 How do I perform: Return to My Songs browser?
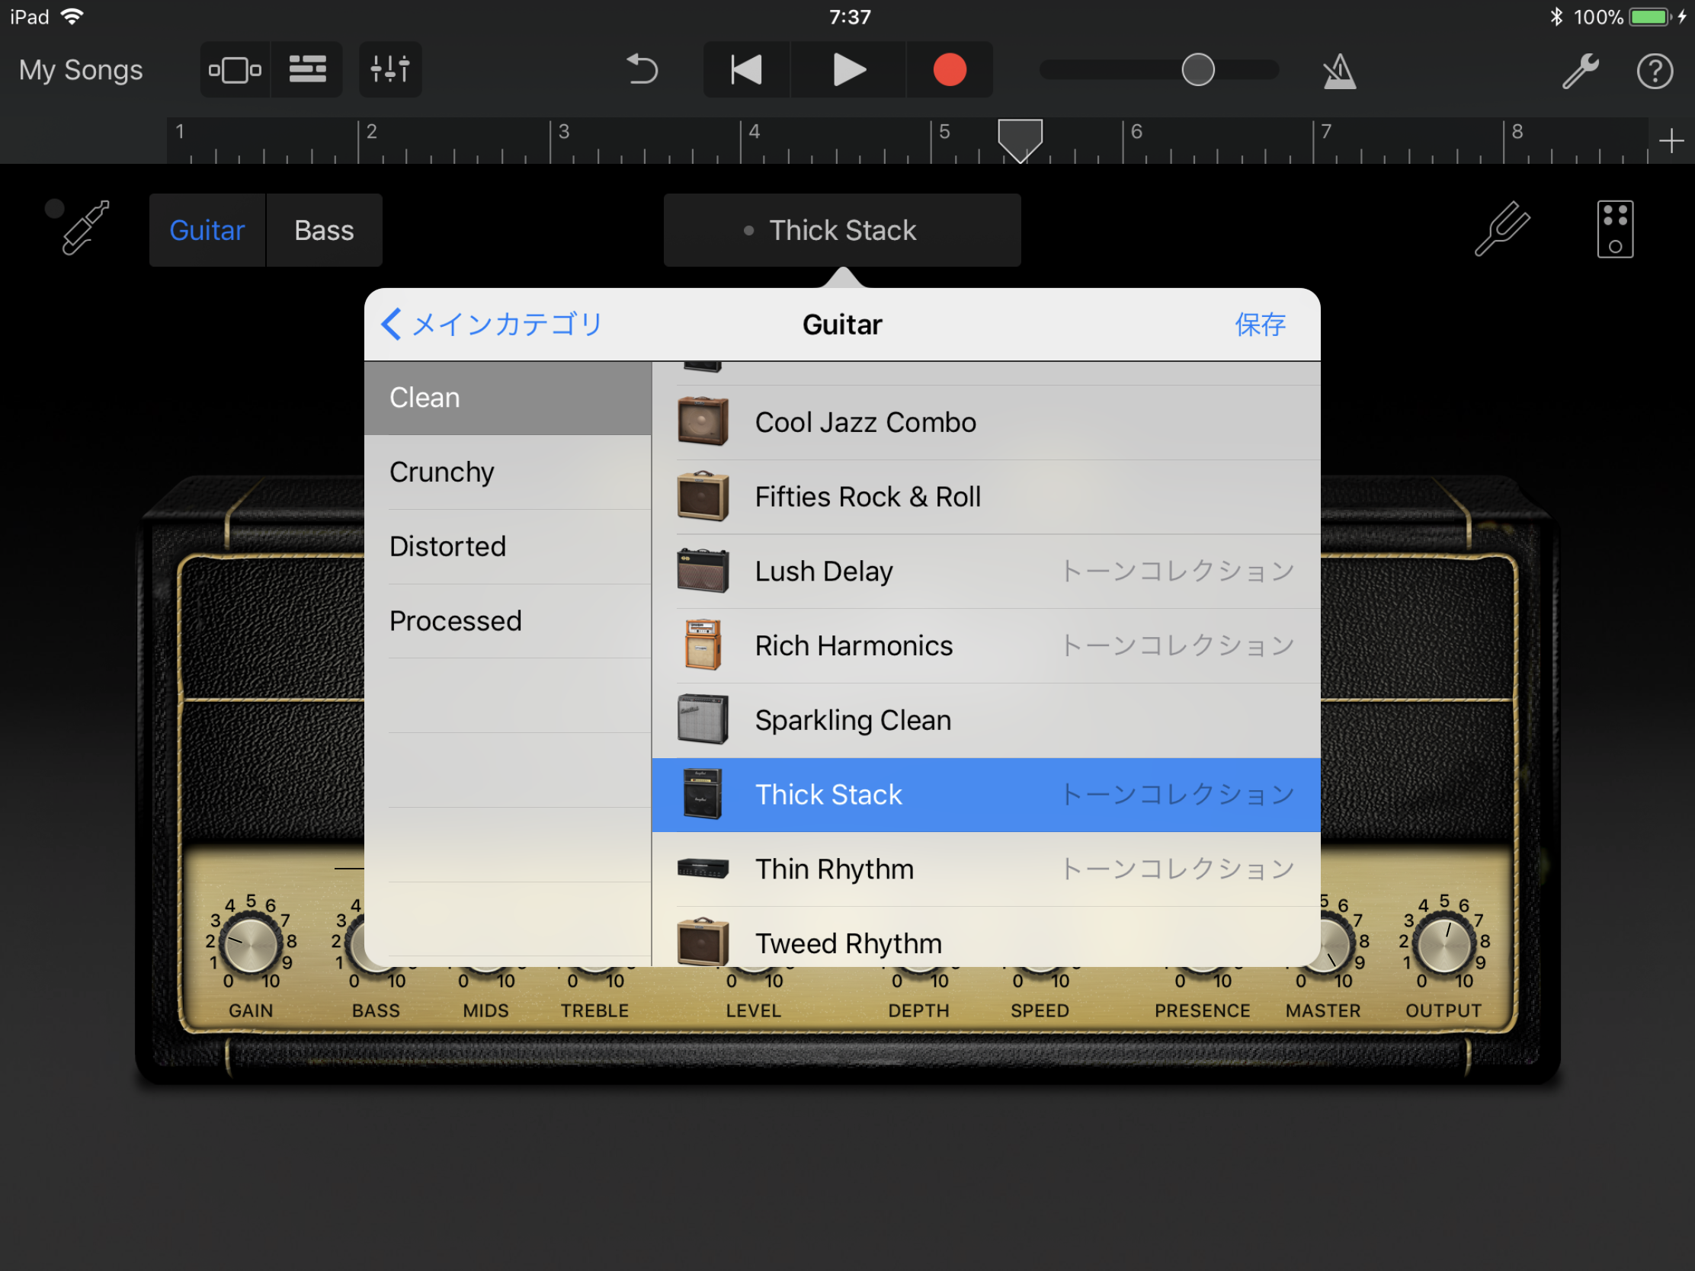[82, 69]
